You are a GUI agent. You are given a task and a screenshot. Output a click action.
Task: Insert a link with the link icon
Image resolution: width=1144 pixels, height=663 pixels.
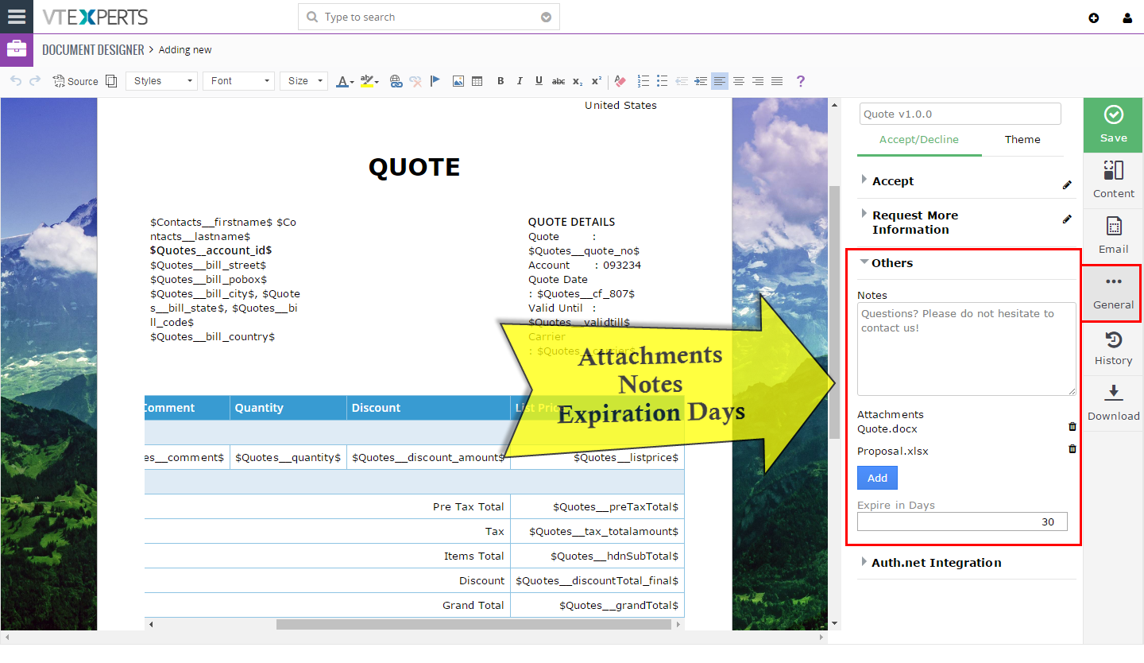click(x=396, y=81)
